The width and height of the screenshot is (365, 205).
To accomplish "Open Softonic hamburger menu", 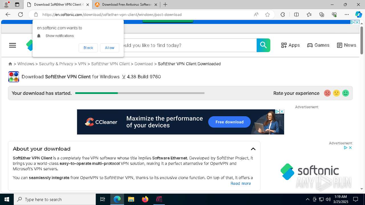I will [13, 45].
